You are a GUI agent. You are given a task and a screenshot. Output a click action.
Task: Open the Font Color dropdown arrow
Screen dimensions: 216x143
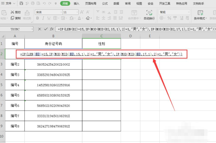click(x=83, y=18)
